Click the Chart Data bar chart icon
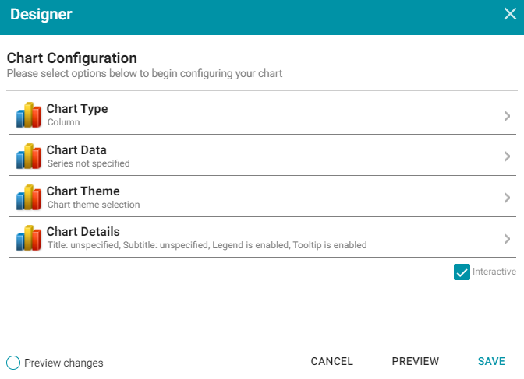This screenshot has width=524, height=379. [x=29, y=156]
